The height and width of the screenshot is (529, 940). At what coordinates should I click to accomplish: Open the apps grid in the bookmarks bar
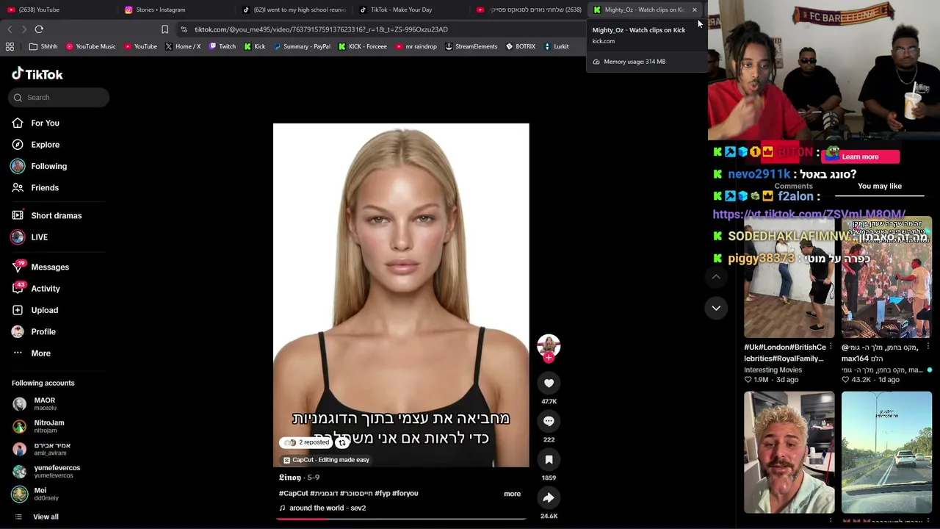(10, 46)
